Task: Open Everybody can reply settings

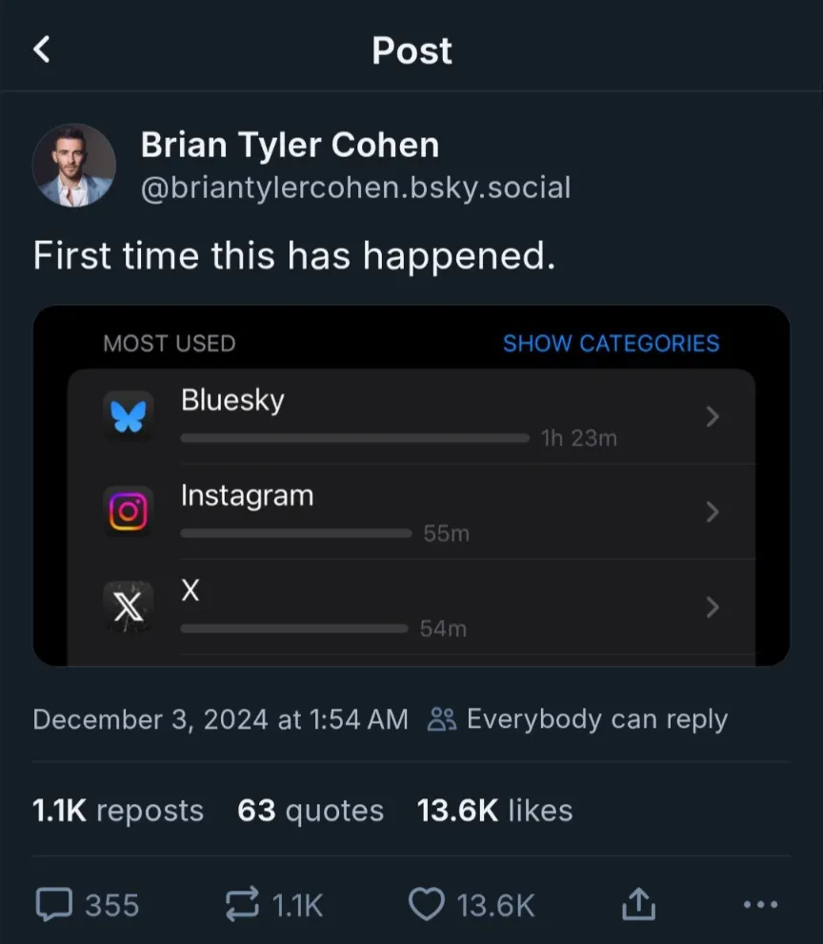Action: 577,719
